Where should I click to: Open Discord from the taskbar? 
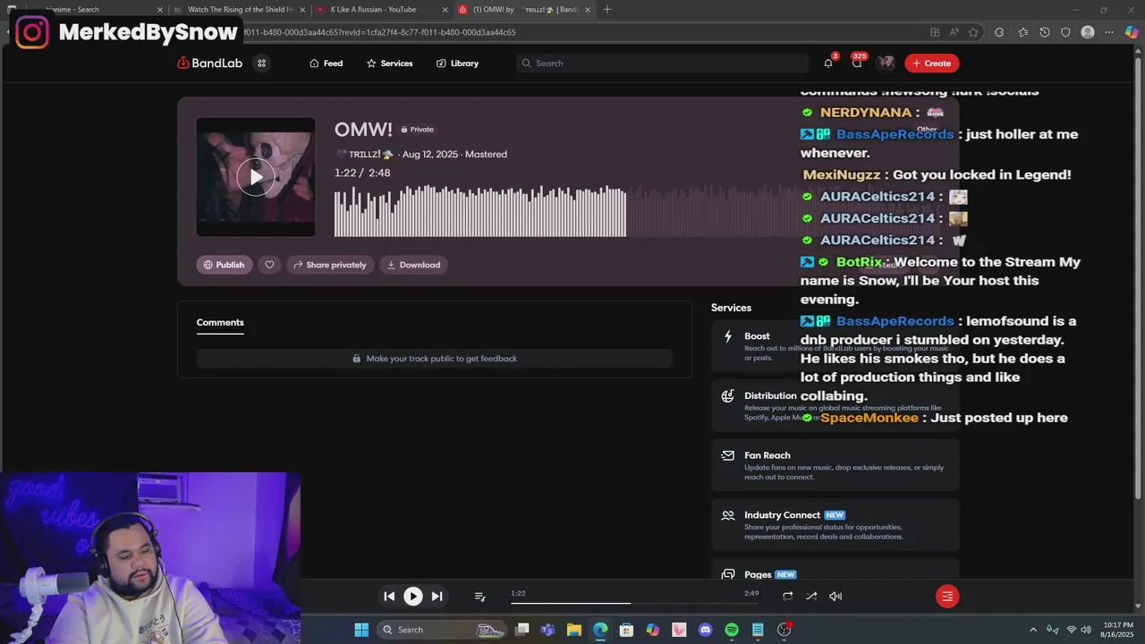click(x=705, y=630)
